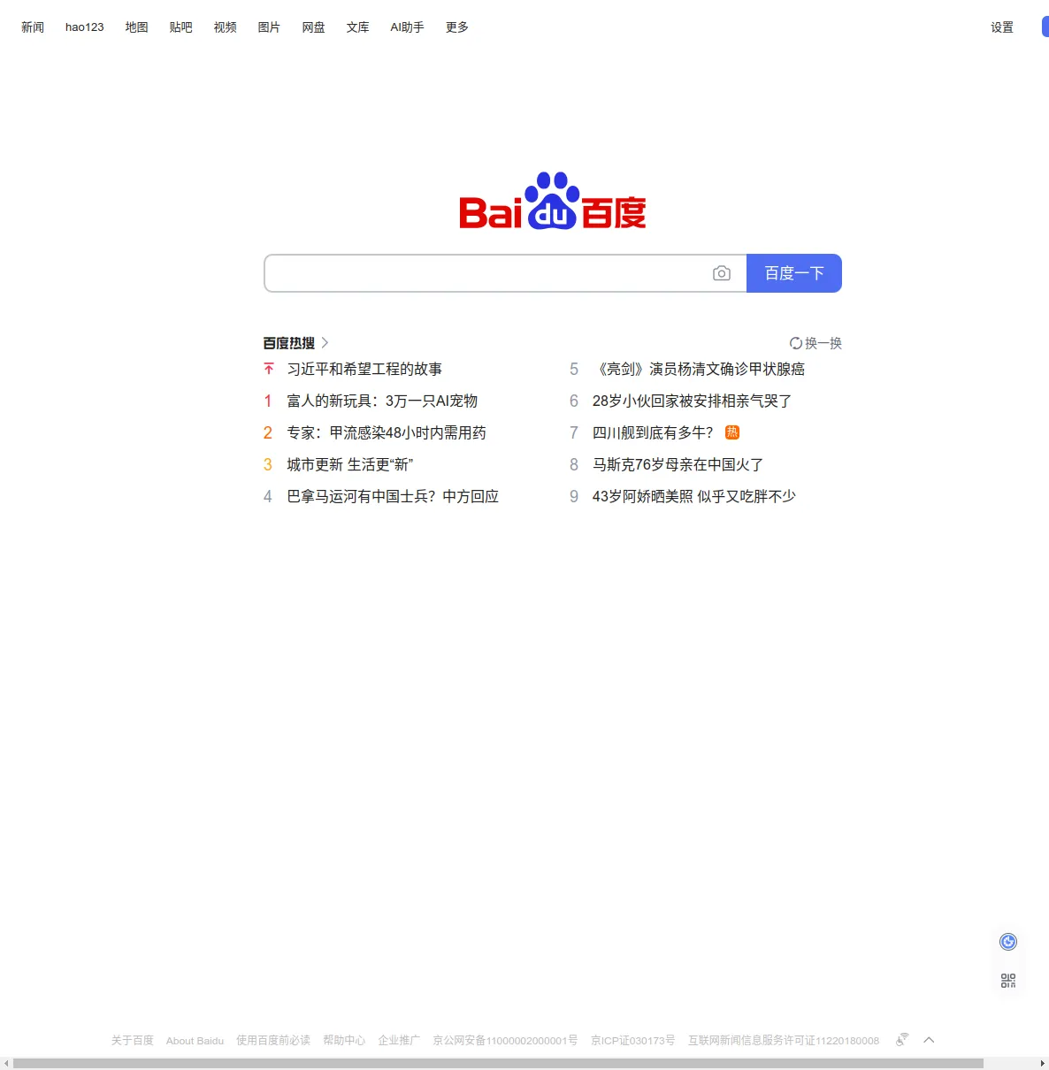Open 习近平和希望工程的故事 hot search
1049x1070 pixels.
click(364, 369)
